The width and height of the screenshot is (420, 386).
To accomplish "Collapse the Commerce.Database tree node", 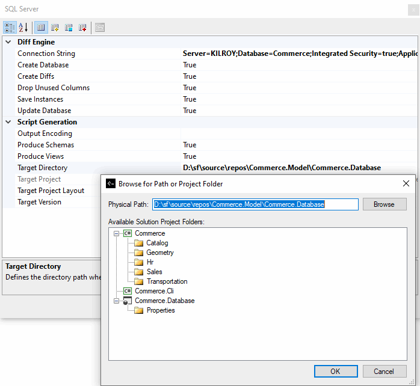I will point(116,301).
